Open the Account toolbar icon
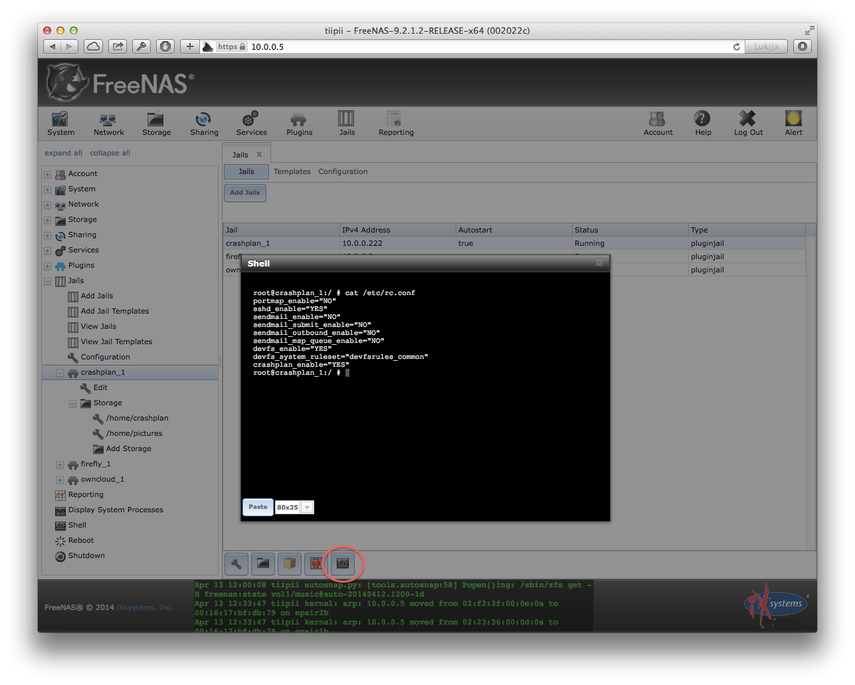This screenshot has width=855, height=685. [x=658, y=124]
